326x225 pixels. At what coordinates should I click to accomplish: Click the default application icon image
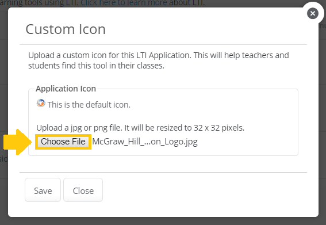click(41, 103)
